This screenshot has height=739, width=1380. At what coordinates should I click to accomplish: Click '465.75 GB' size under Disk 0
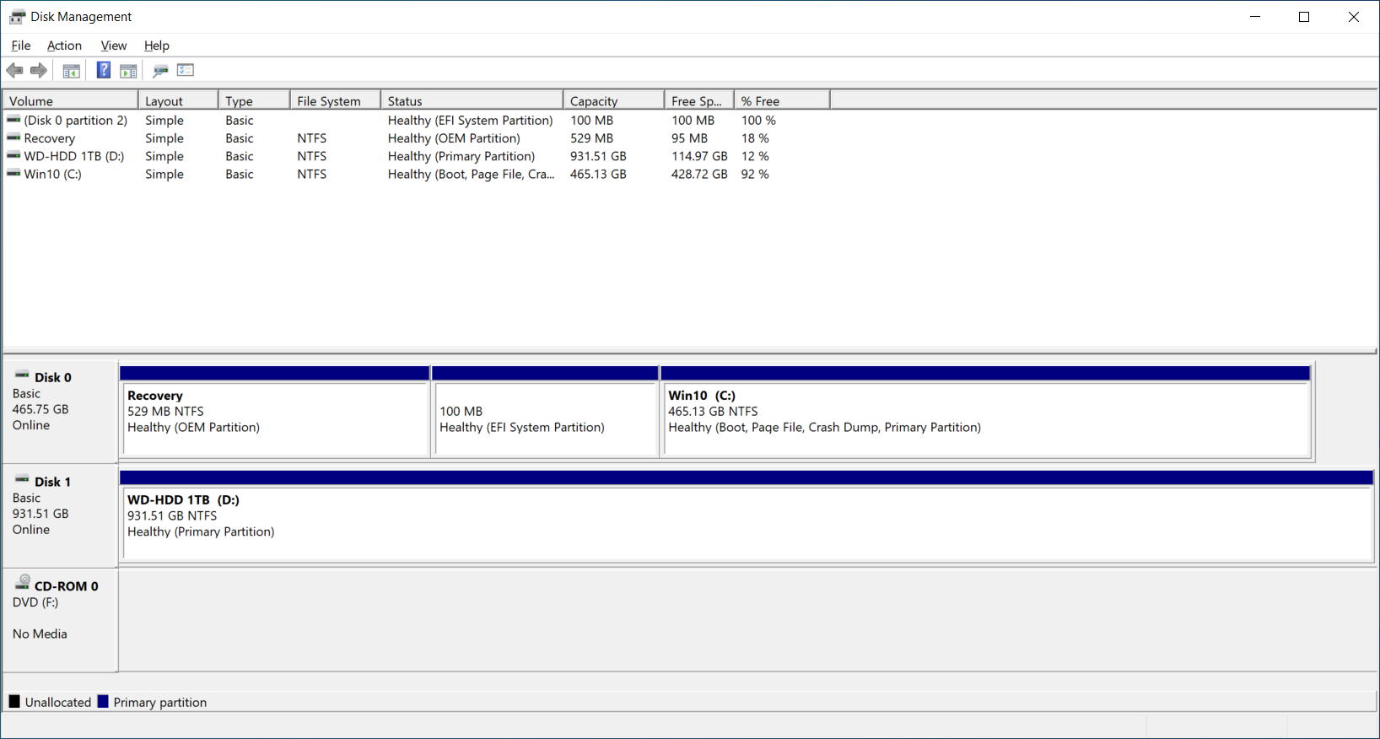coord(40,409)
